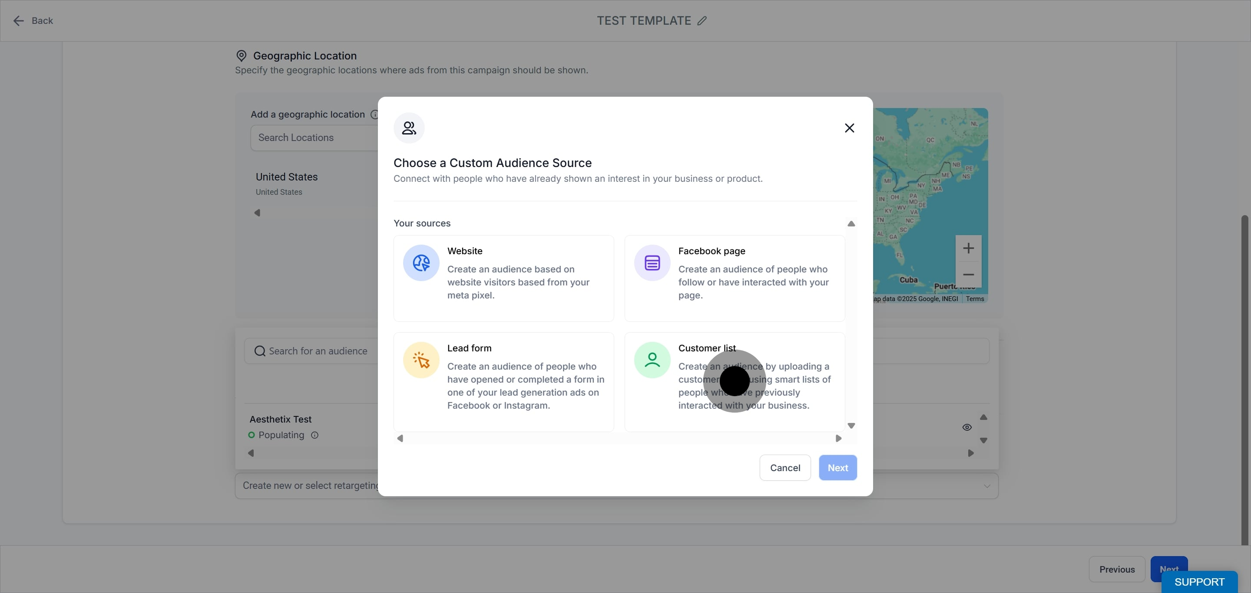Click the TEST TEMPLATE title text

click(x=644, y=21)
